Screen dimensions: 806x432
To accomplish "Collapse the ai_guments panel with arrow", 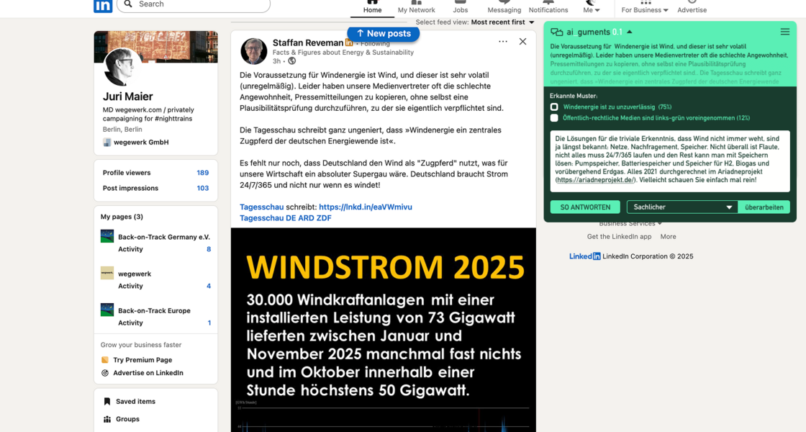I will [x=630, y=32].
